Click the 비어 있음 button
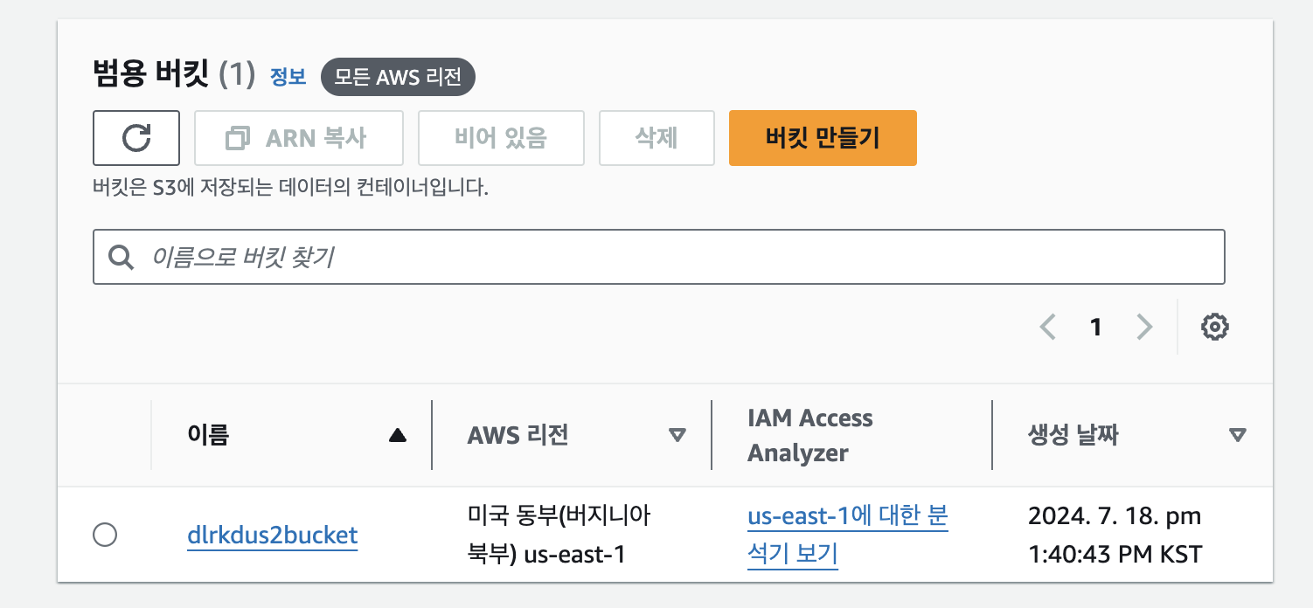 pos(501,137)
